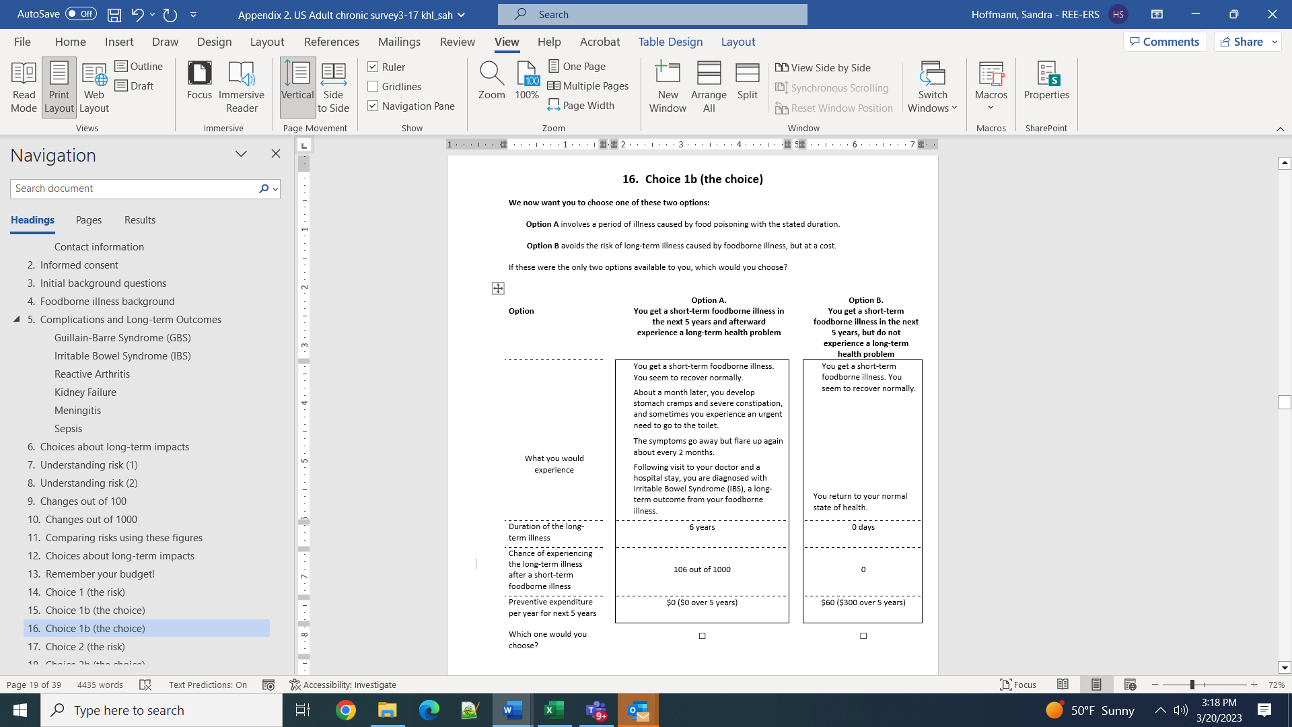The image size is (1292, 727).
Task: Click the Comments button
Action: (1164, 42)
